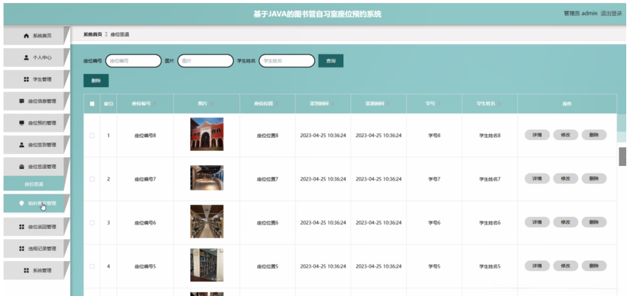Open 详情 for the 座位编号7 row

tap(537, 179)
